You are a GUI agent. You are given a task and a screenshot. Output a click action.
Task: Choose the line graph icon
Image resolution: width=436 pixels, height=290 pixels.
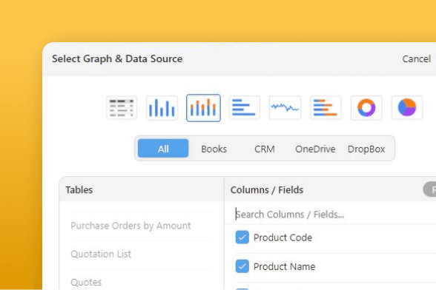(285, 108)
